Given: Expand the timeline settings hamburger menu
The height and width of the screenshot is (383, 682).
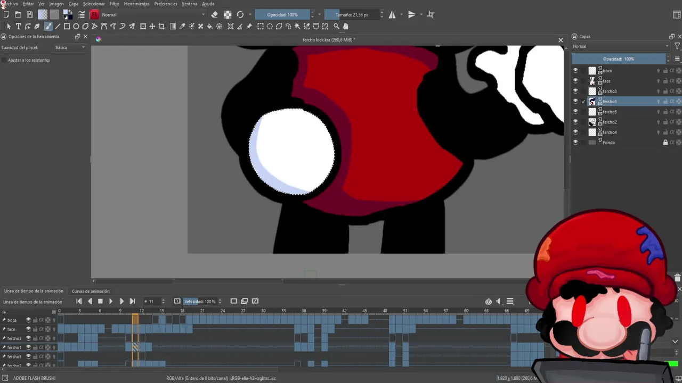Looking at the screenshot, I should 510,302.
